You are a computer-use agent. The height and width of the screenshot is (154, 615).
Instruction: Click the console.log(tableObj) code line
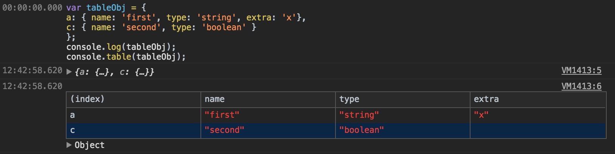[121, 47]
